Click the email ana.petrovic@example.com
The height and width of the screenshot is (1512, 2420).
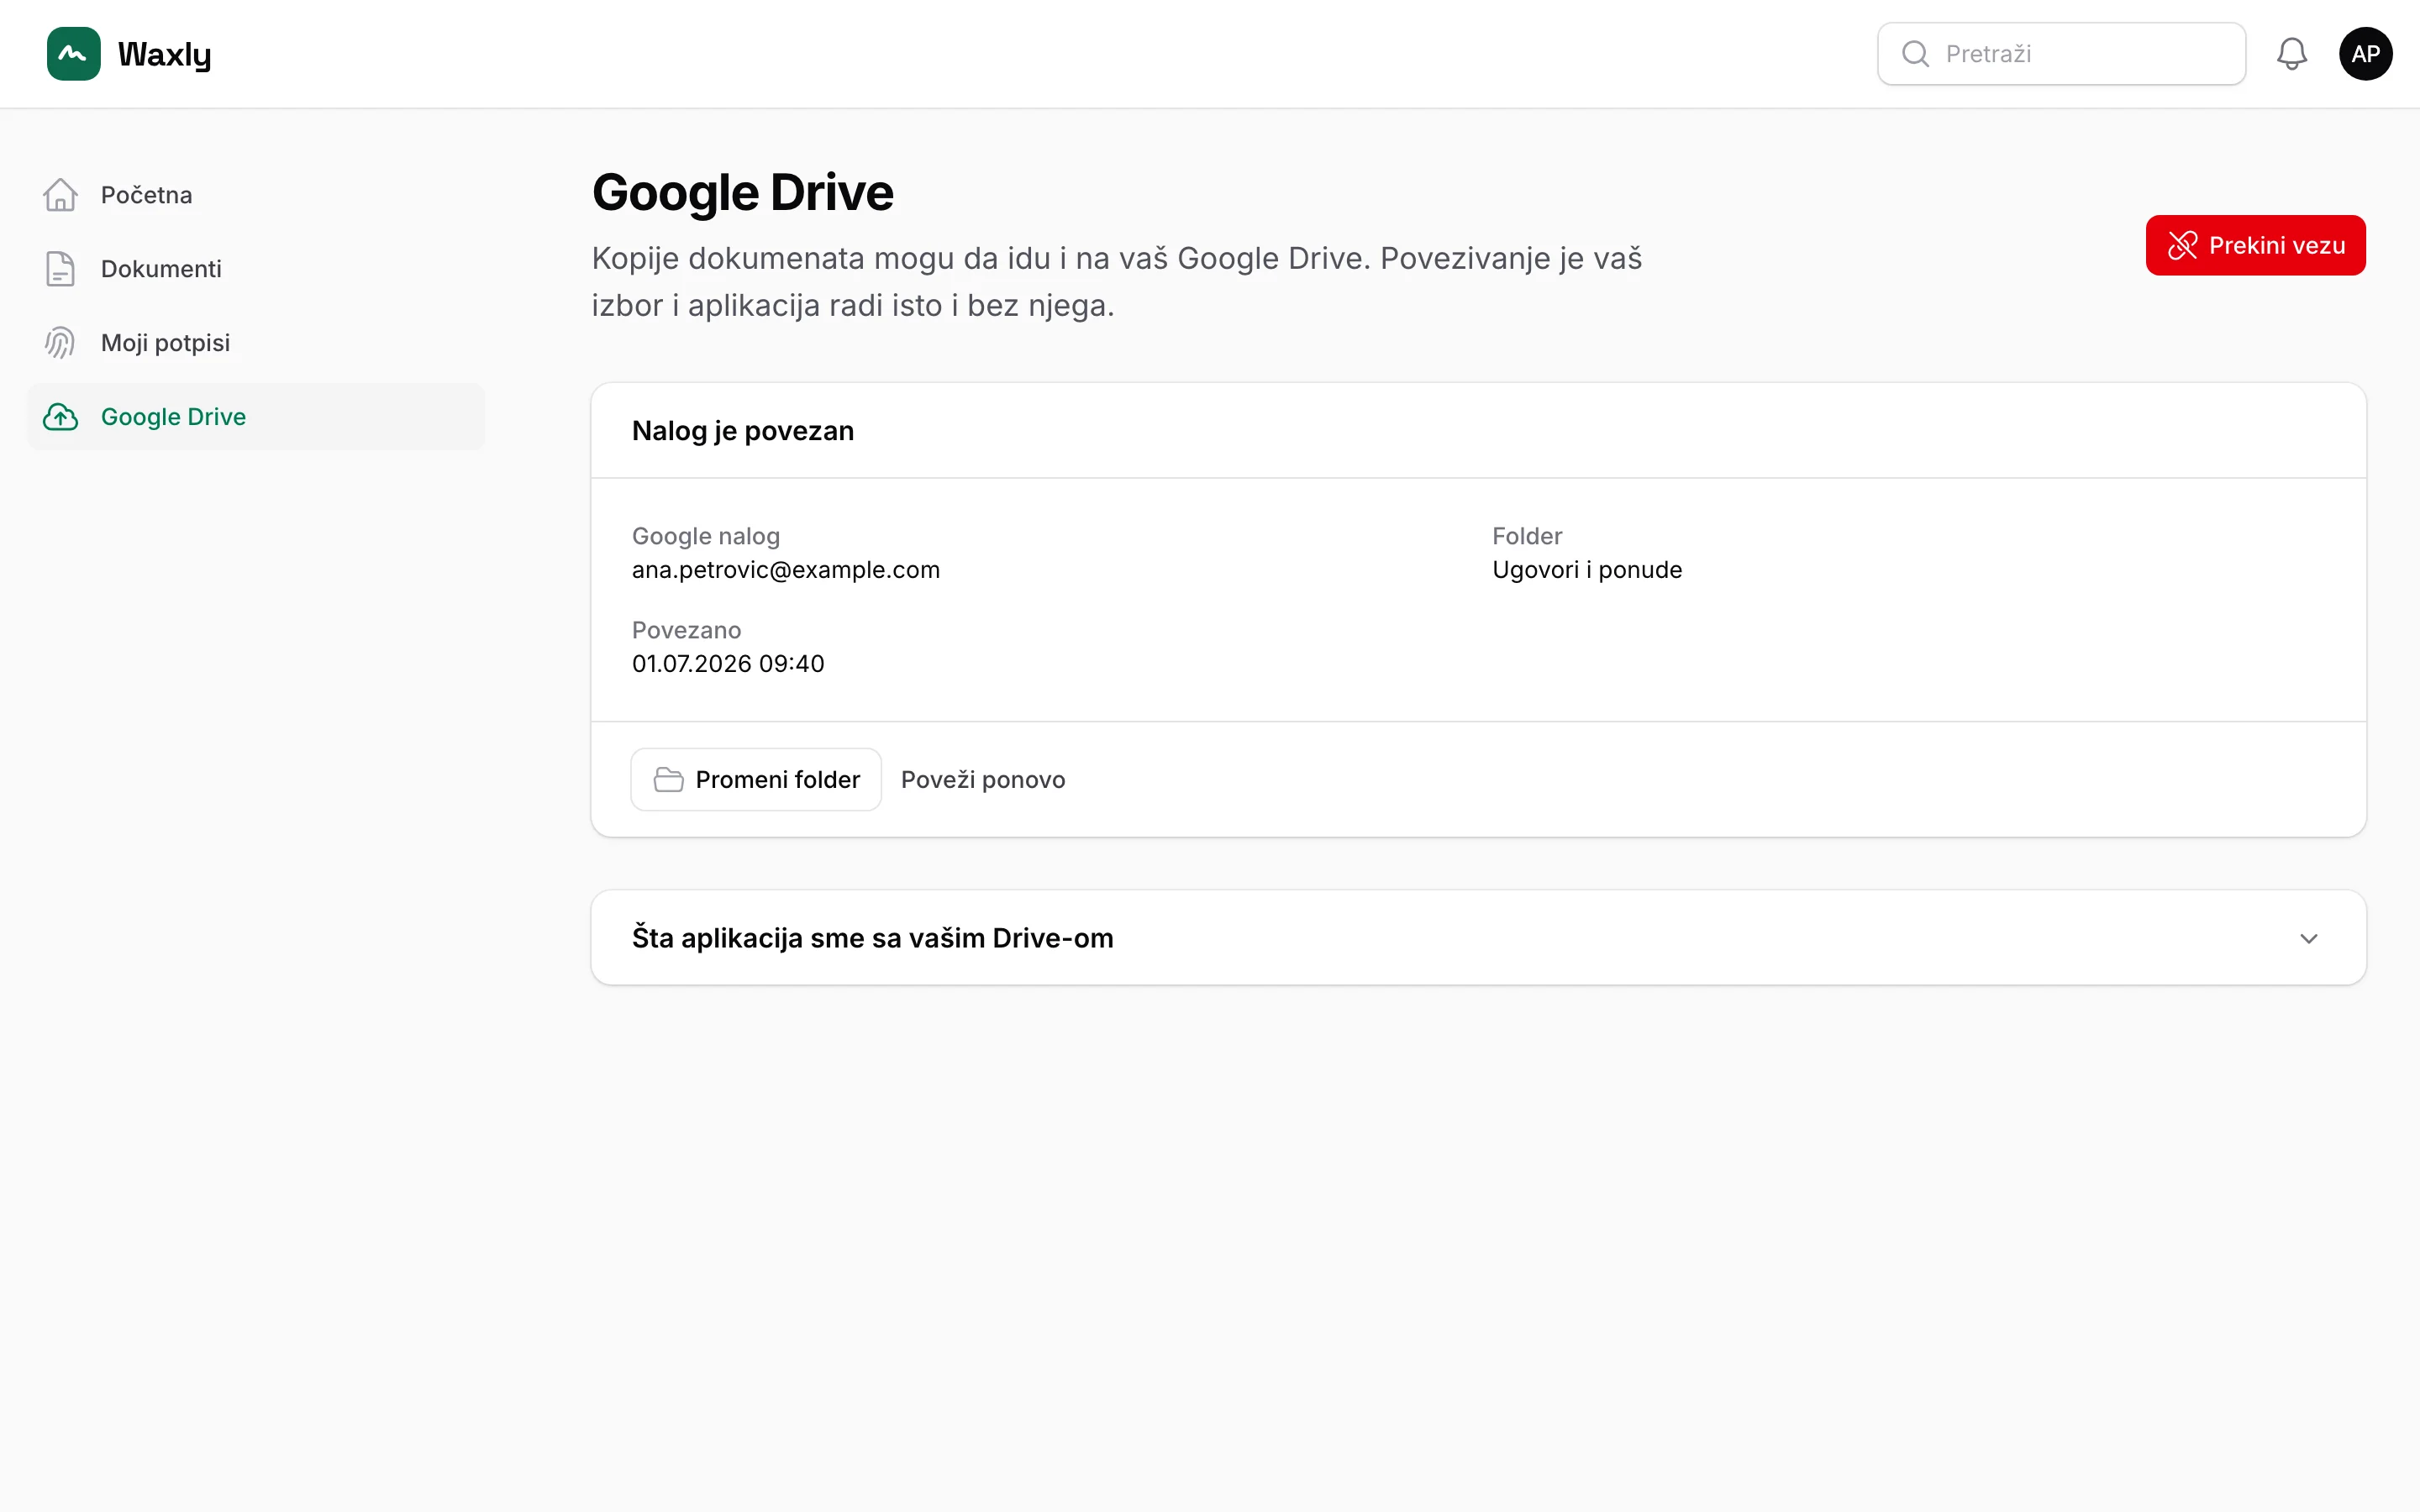pos(786,570)
